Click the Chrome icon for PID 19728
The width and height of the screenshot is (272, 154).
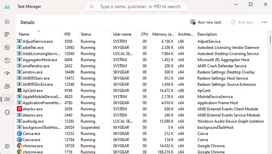[19, 146]
